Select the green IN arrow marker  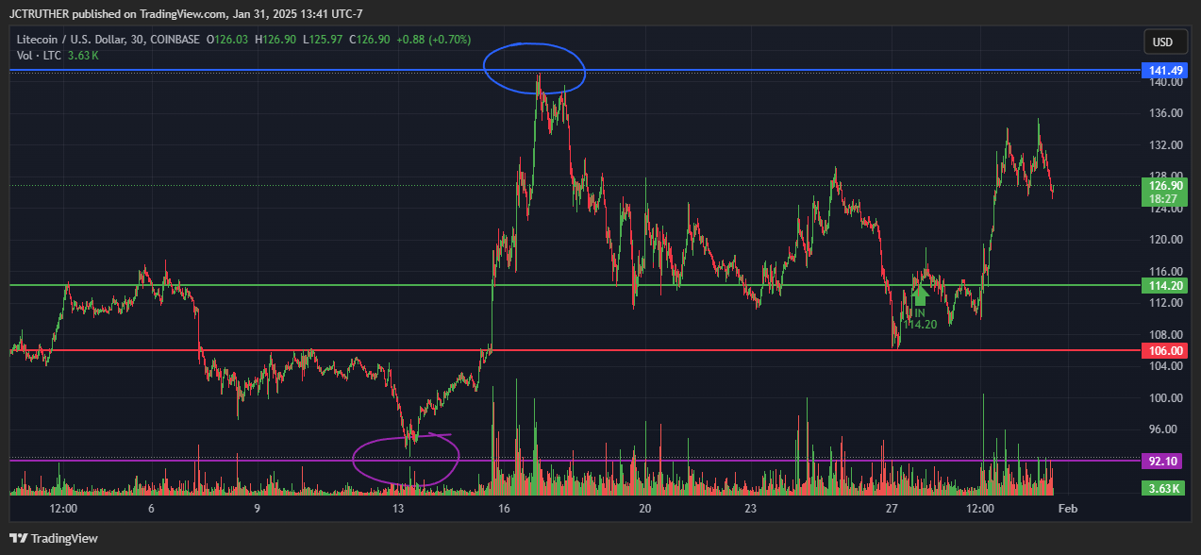click(x=921, y=295)
